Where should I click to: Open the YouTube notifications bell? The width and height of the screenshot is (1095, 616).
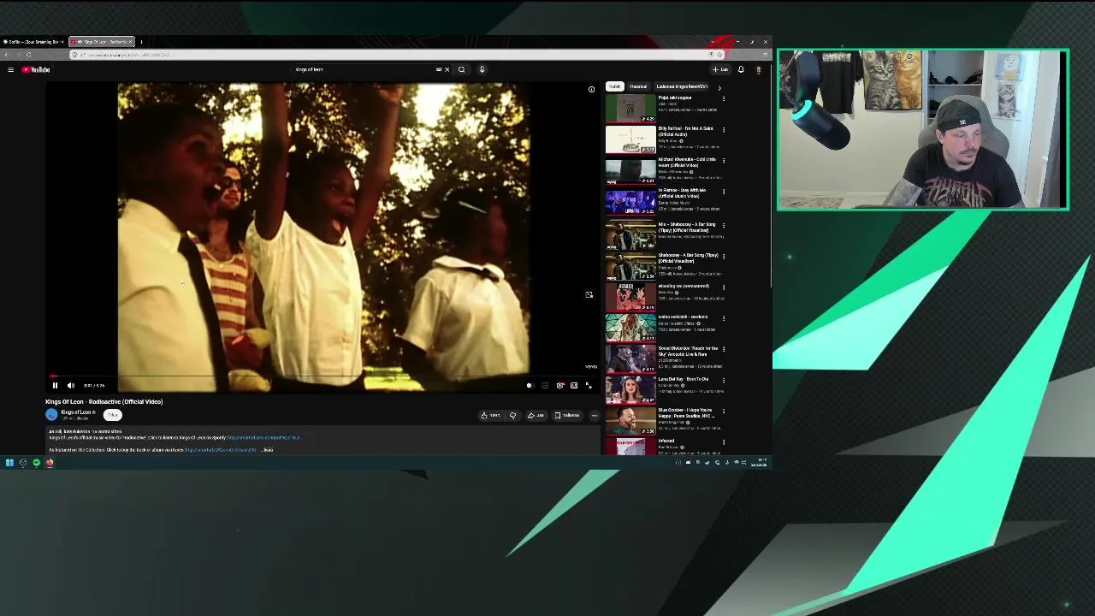tap(741, 69)
